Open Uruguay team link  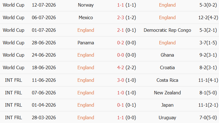tap(167, 118)
